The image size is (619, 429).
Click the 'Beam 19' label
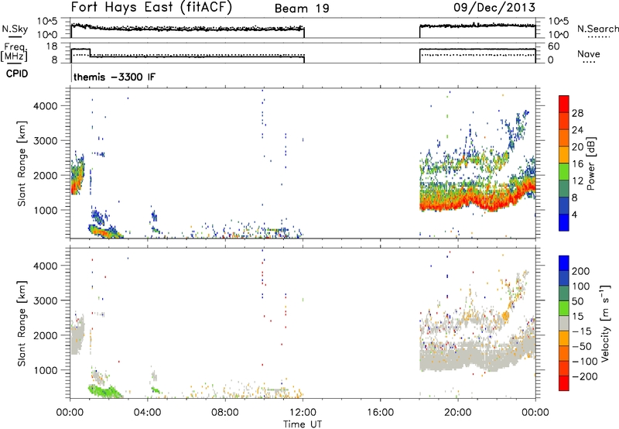(x=302, y=9)
